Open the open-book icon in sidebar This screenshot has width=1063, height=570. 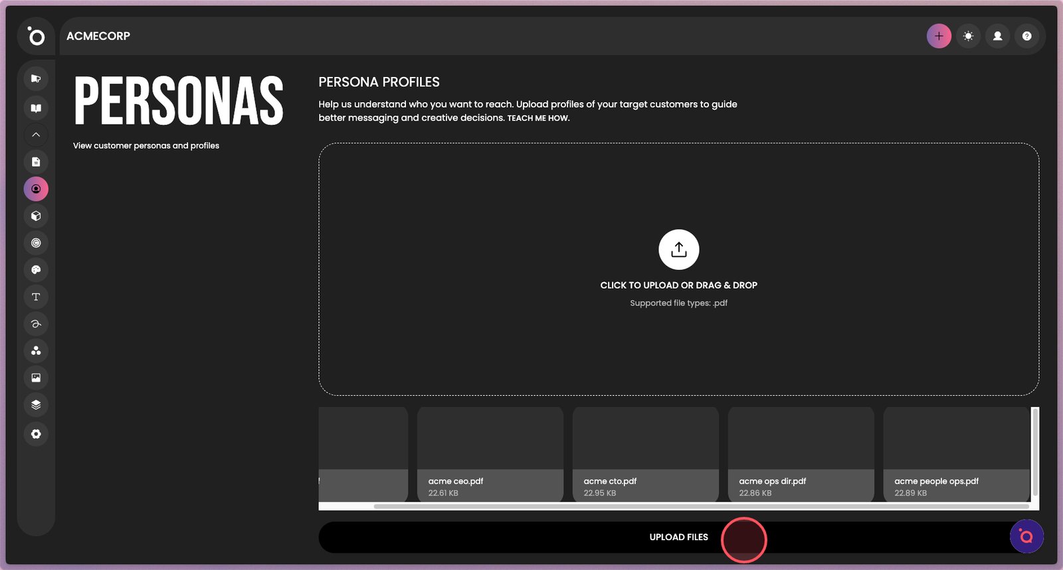point(36,108)
